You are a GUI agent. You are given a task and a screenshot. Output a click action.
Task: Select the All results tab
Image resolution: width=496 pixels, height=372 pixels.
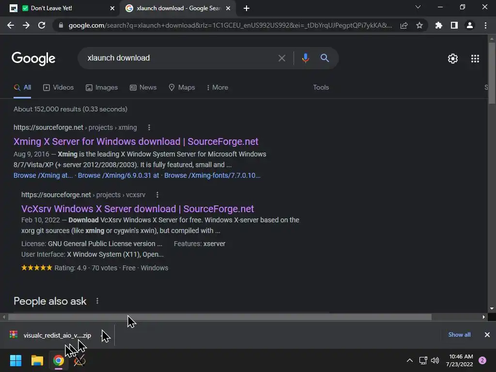tap(22, 88)
